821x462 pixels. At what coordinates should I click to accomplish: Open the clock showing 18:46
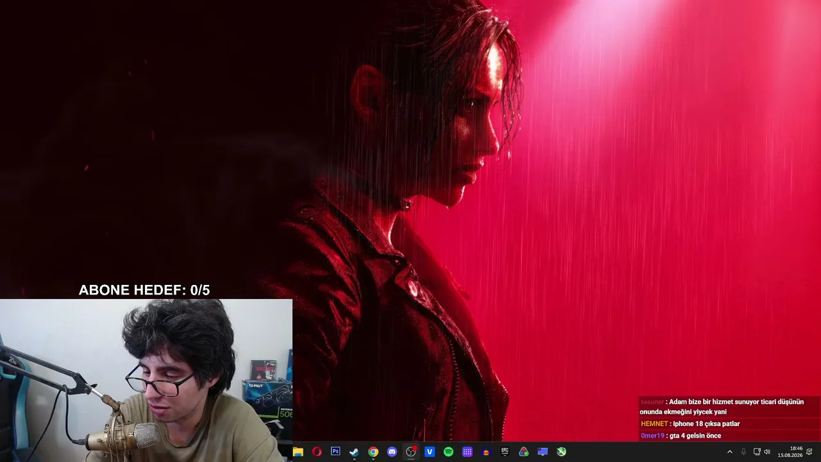(x=790, y=452)
